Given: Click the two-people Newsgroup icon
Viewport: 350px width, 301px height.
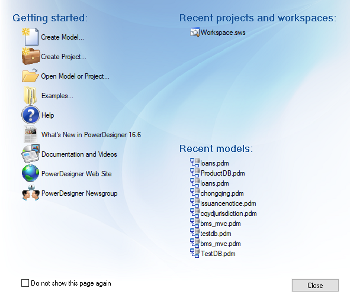Looking at the screenshot, I should pos(31,193).
